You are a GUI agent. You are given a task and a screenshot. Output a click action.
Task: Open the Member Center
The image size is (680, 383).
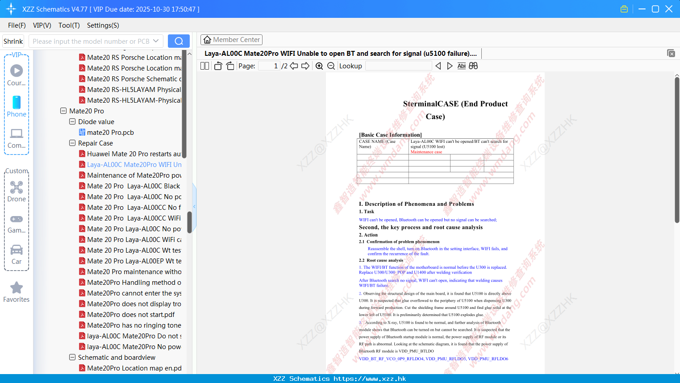coord(231,40)
